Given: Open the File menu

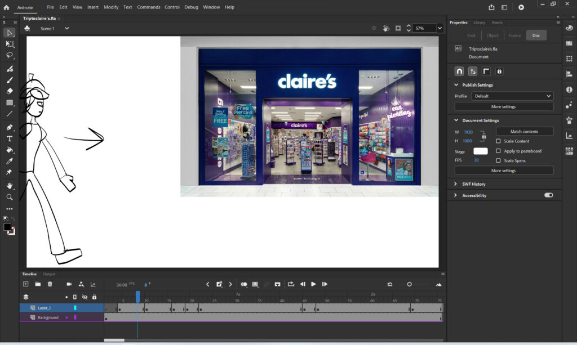Looking at the screenshot, I should click(50, 7).
